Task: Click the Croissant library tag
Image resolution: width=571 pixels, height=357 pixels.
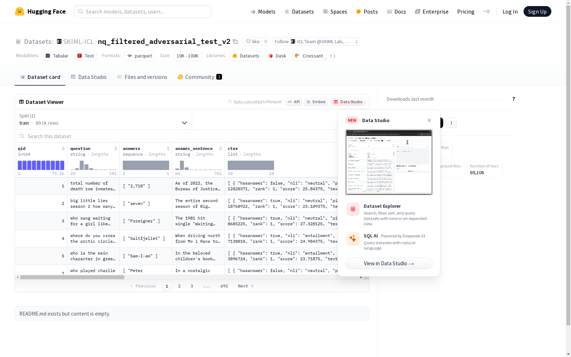Action: (309, 56)
